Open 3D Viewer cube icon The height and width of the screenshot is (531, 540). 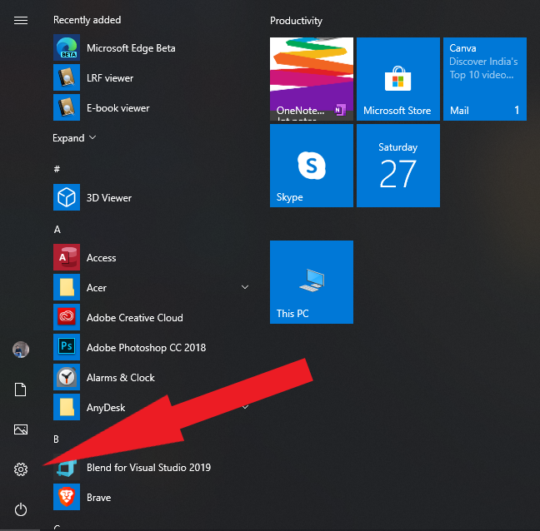67,197
